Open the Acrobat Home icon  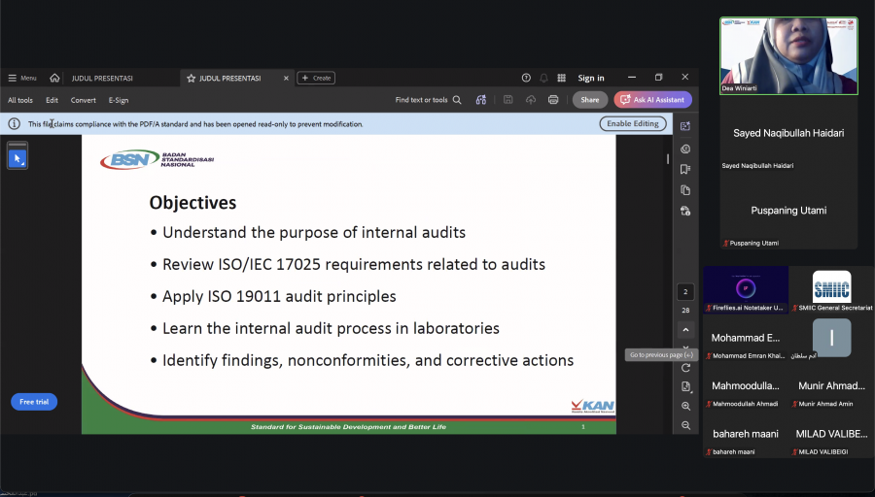(54, 78)
